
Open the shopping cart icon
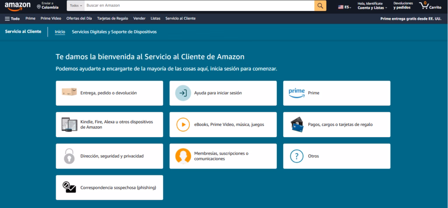[423, 6]
